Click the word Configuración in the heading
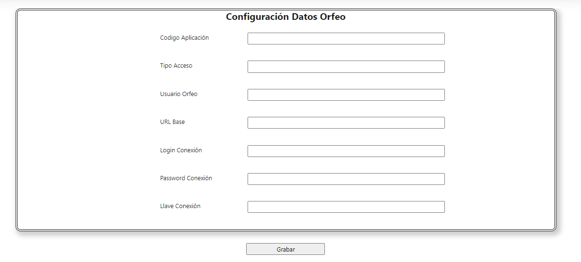The width and height of the screenshot is (581, 262). click(x=257, y=17)
